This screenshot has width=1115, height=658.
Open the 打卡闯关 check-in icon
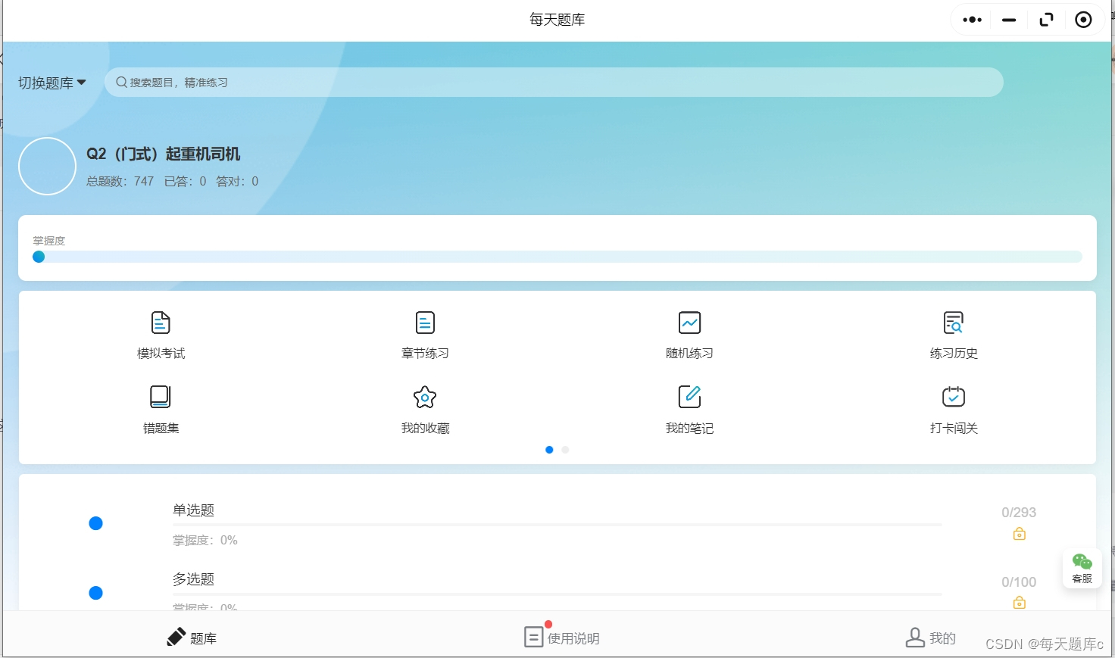point(954,397)
